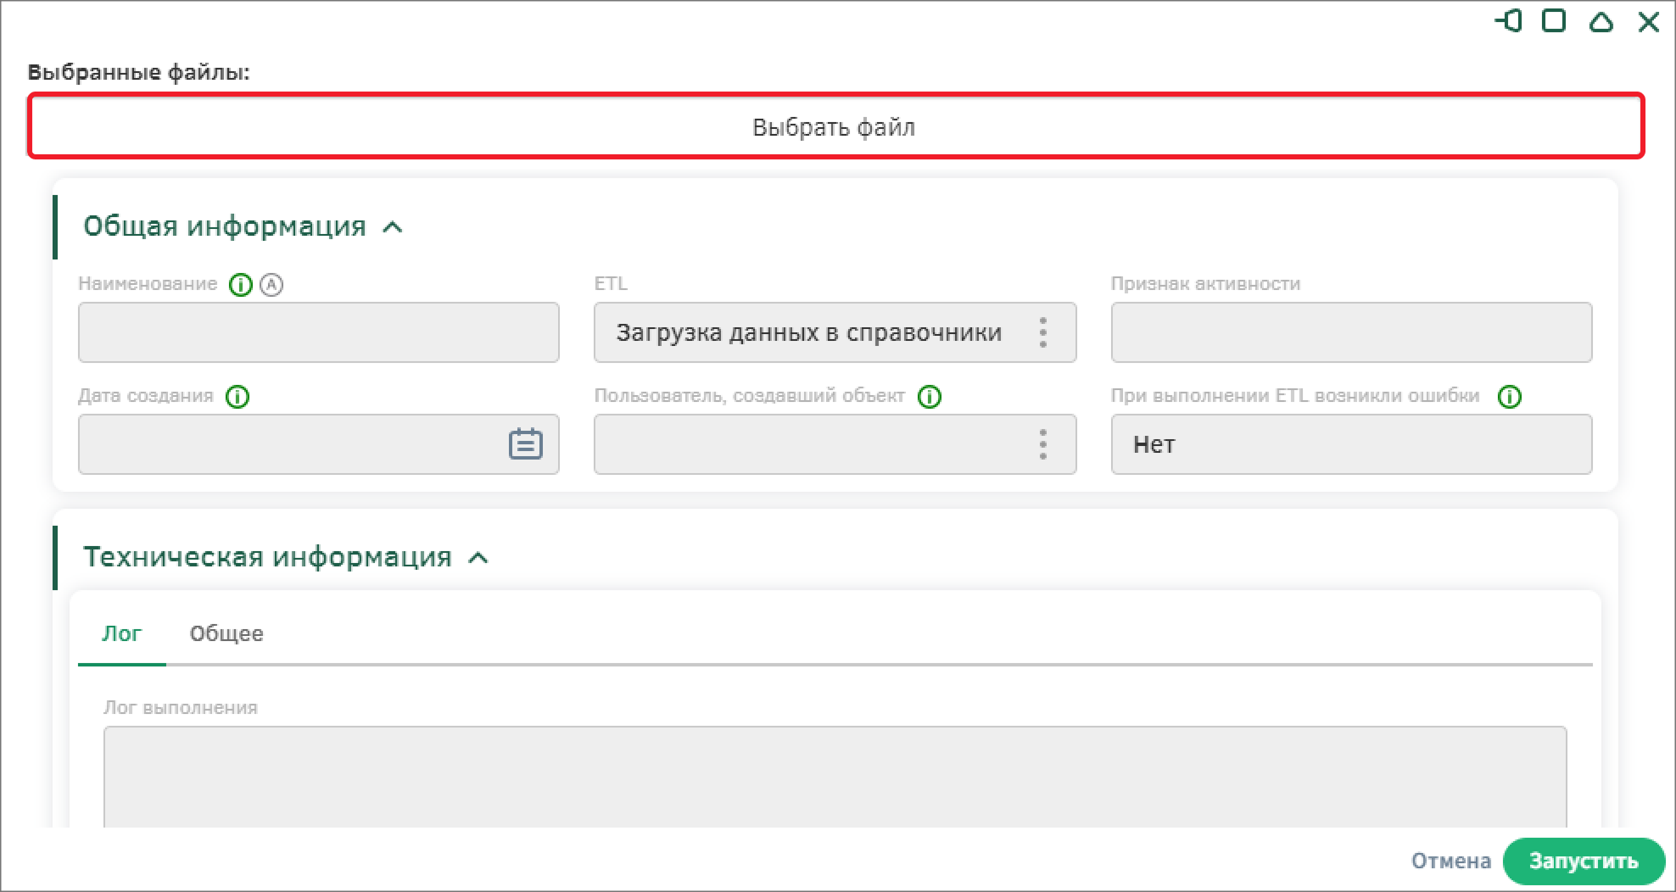The width and height of the screenshot is (1676, 892).
Task: Click the Выбрать файл button
Action: point(835,127)
